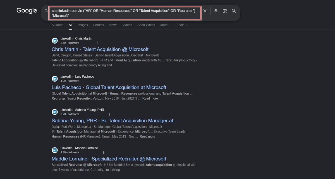Click '4.2K+ followers' text
Image resolution: width=335 pixels, height=179 pixels.
(70, 81)
